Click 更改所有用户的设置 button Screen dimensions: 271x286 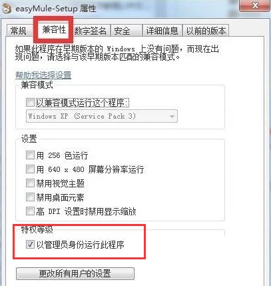coord(75,273)
